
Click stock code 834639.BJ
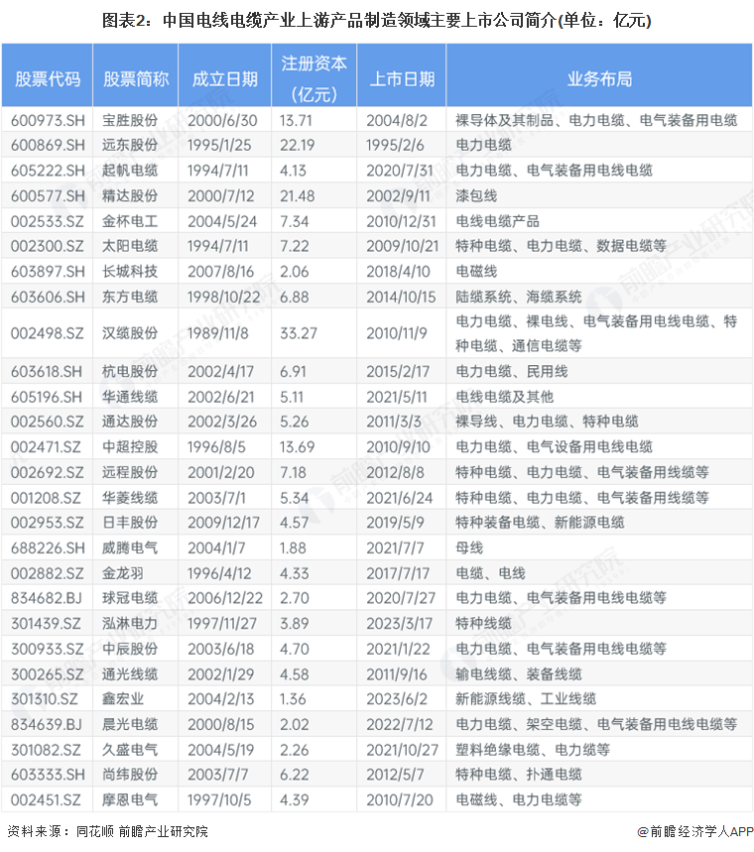click(47, 724)
